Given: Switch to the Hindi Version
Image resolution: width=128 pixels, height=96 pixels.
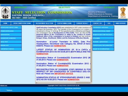Looking at the screenshot, I should pyautogui.click(x=121, y=23).
